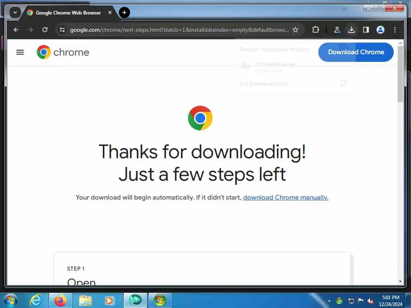The width and height of the screenshot is (411, 308).
Task: Click the large Chrome logo in the center
Action: click(x=200, y=118)
